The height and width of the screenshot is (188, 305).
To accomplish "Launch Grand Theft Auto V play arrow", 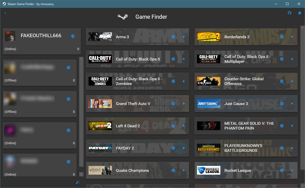I will pyautogui.click(x=184, y=103).
